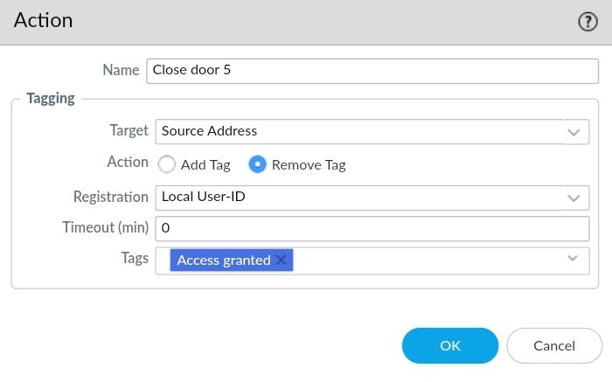Select the Access granted tag chip
The image size is (612, 382).
tap(223, 260)
